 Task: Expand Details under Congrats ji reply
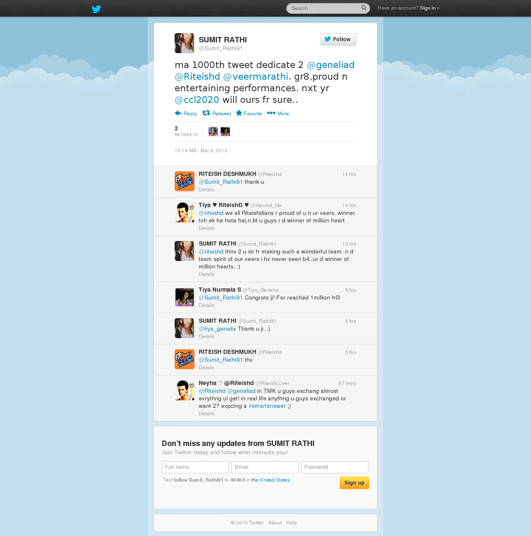click(207, 305)
